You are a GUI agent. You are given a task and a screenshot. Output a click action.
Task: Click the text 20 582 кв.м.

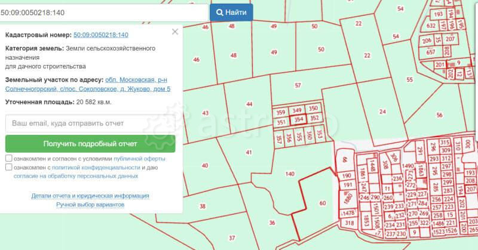click(94, 102)
